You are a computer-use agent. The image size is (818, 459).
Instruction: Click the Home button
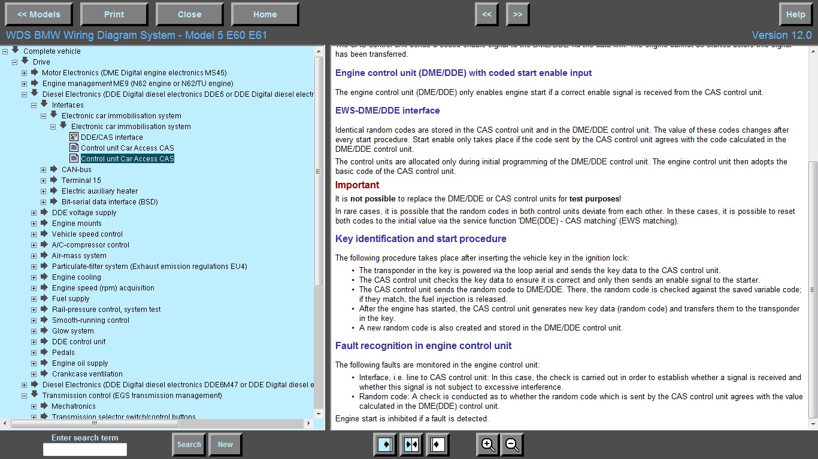pos(265,14)
